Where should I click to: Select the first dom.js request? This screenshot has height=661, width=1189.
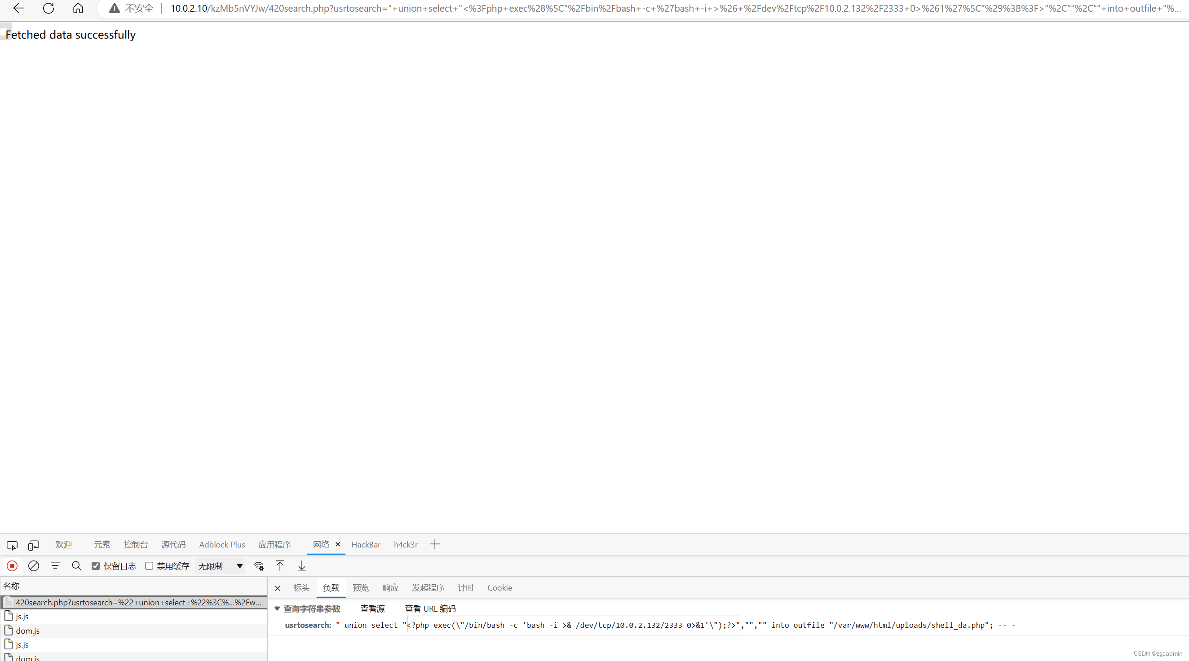pos(134,630)
